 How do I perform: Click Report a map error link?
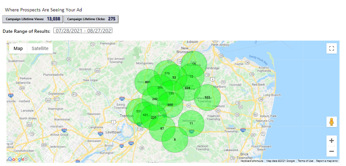click(327, 161)
